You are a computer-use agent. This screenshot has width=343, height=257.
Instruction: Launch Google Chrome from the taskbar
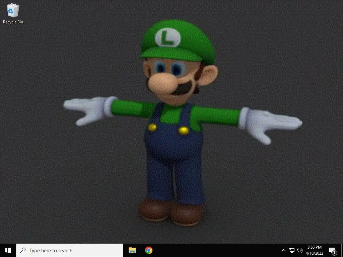coord(148,250)
